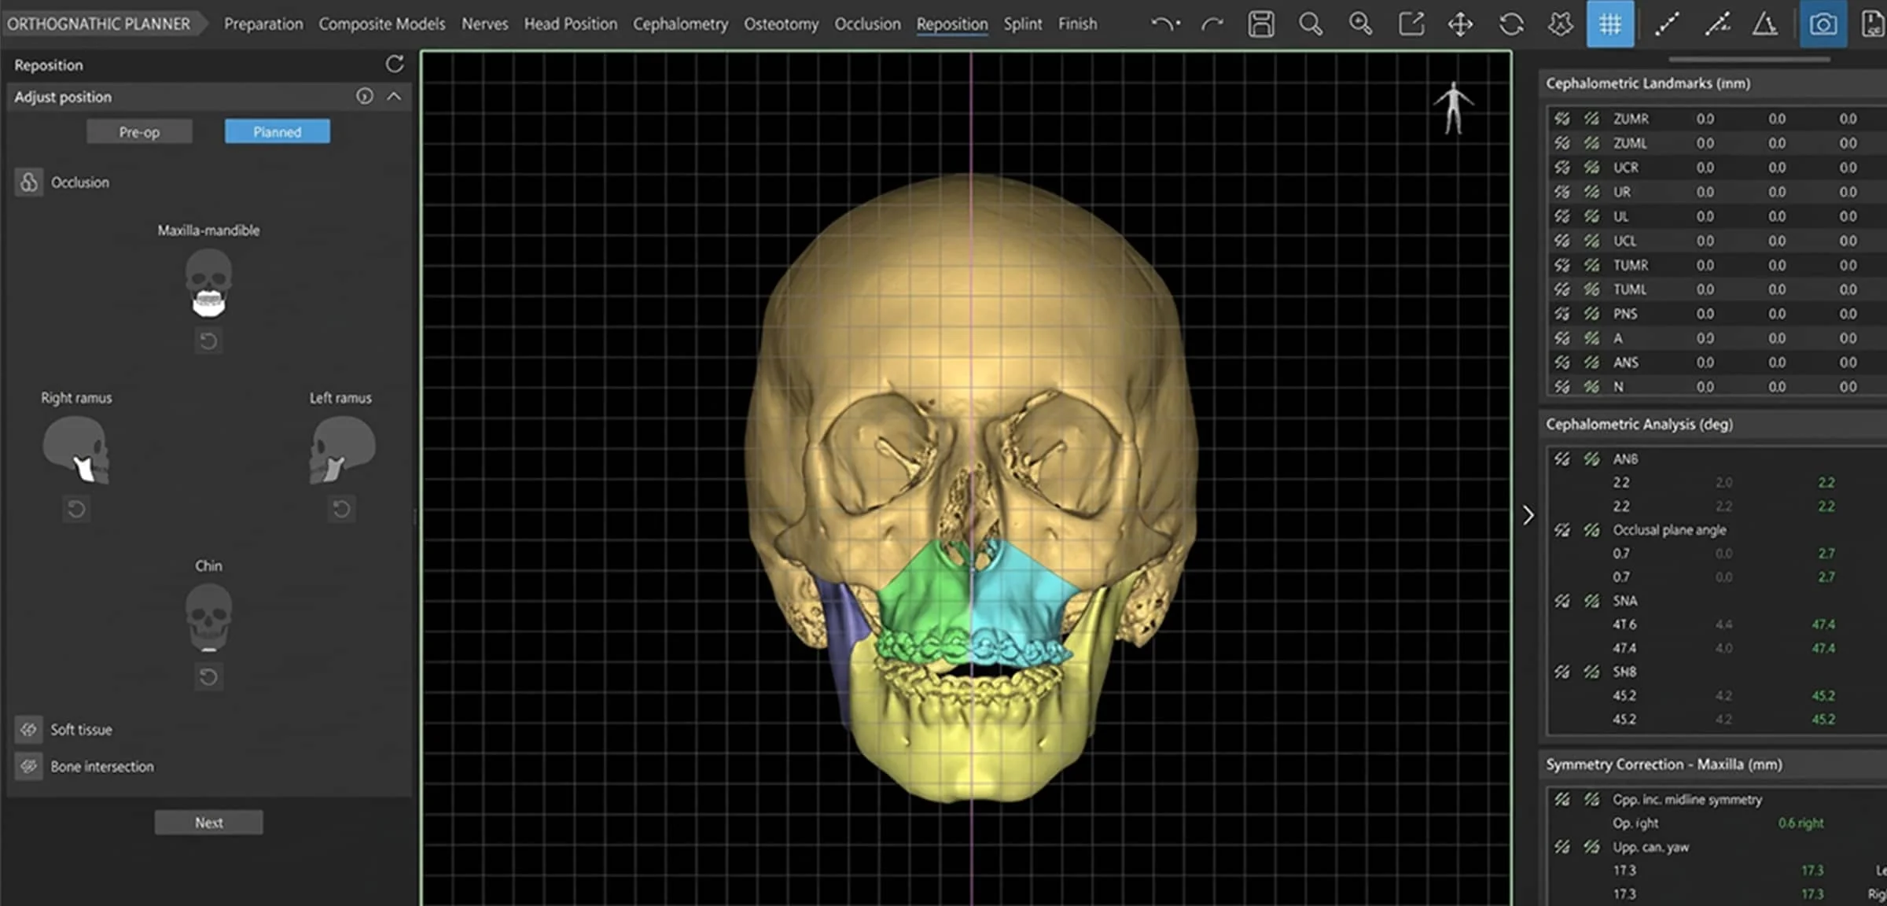
Task: Redo the last undone action
Action: click(1212, 24)
